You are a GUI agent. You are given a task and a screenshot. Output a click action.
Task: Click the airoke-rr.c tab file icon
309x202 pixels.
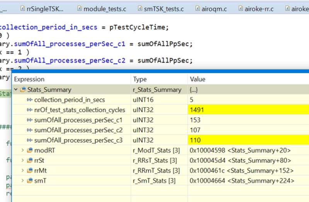241,8
